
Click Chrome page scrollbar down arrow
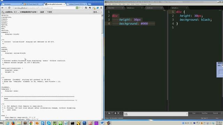click(102, 119)
